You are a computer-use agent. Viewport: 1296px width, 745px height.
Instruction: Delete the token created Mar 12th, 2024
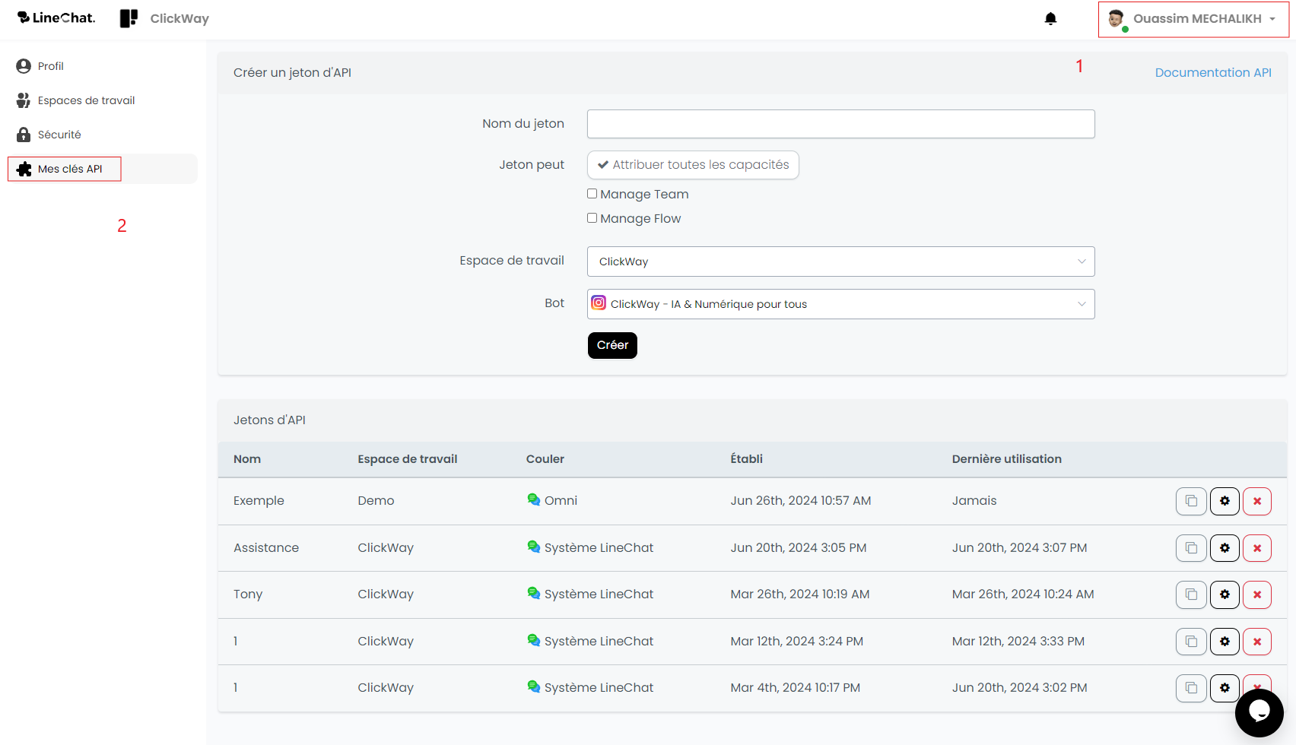[x=1257, y=642]
